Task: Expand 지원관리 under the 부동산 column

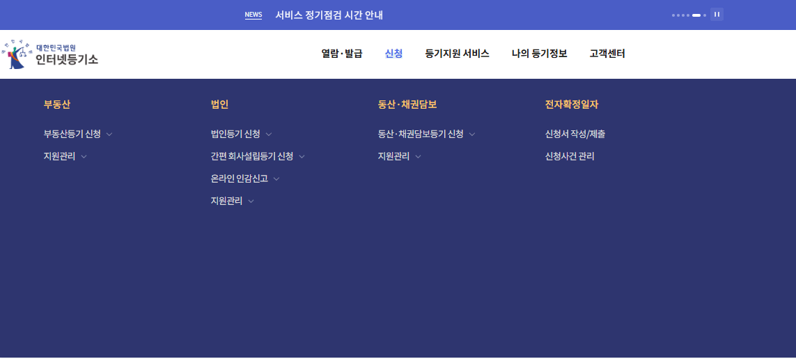Action: (x=65, y=157)
